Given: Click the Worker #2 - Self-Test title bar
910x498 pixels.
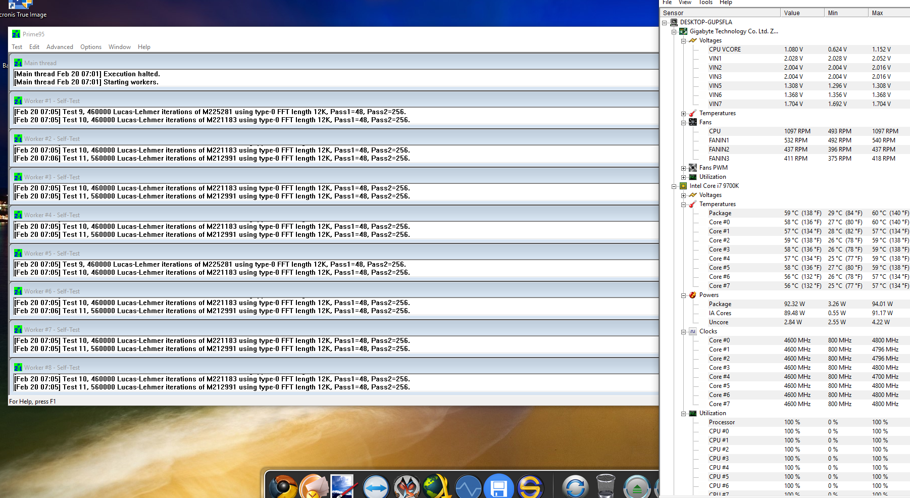Looking at the screenshot, I should pos(334,139).
